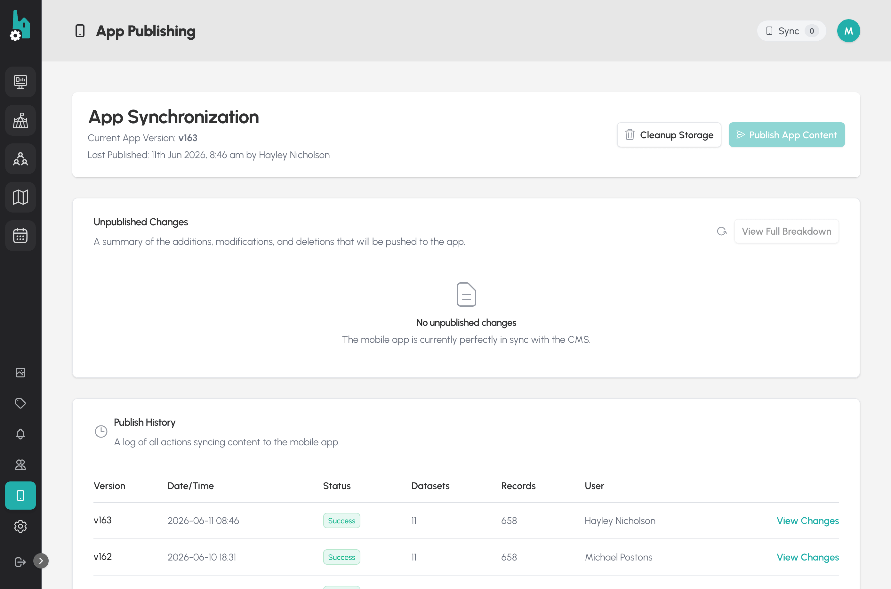Image resolution: width=891 pixels, height=589 pixels.
Task: Click the Status column header
Action: (x=337, y=486)
